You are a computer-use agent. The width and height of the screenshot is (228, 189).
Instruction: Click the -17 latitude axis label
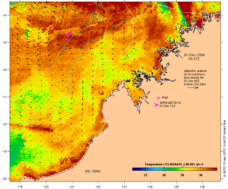(4, 97)
